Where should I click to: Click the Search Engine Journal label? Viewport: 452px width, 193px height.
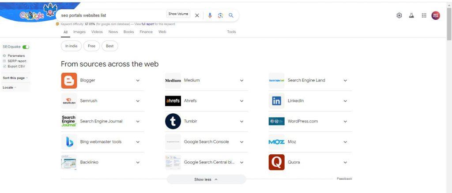point(101,121)
